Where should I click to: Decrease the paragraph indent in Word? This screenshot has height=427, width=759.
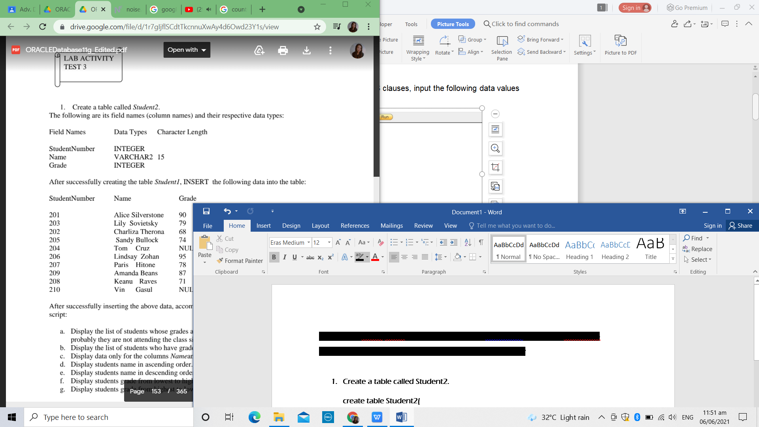coord(444,242)
